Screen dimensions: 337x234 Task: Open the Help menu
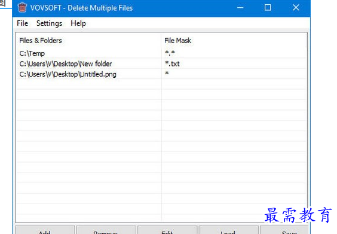point(78,23)
